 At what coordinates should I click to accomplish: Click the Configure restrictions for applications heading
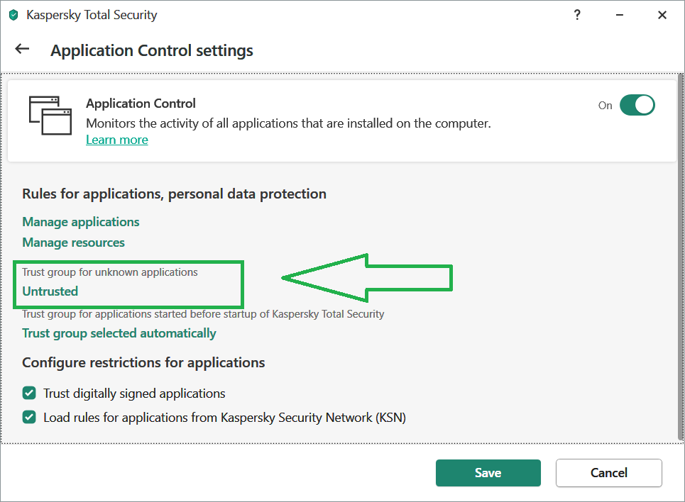pyautogui.click(x=143, y=362)
